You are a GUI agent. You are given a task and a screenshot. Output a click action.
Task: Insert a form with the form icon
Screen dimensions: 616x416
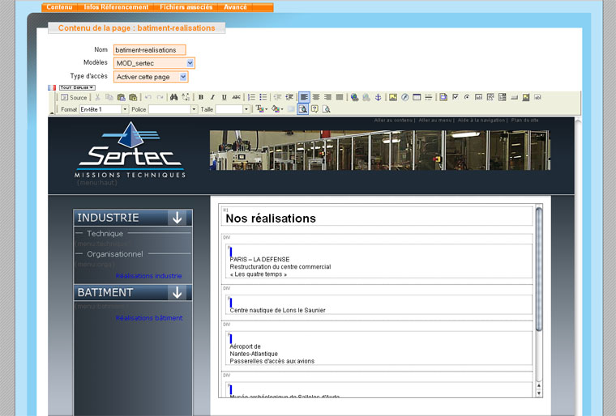click(443, 97)
